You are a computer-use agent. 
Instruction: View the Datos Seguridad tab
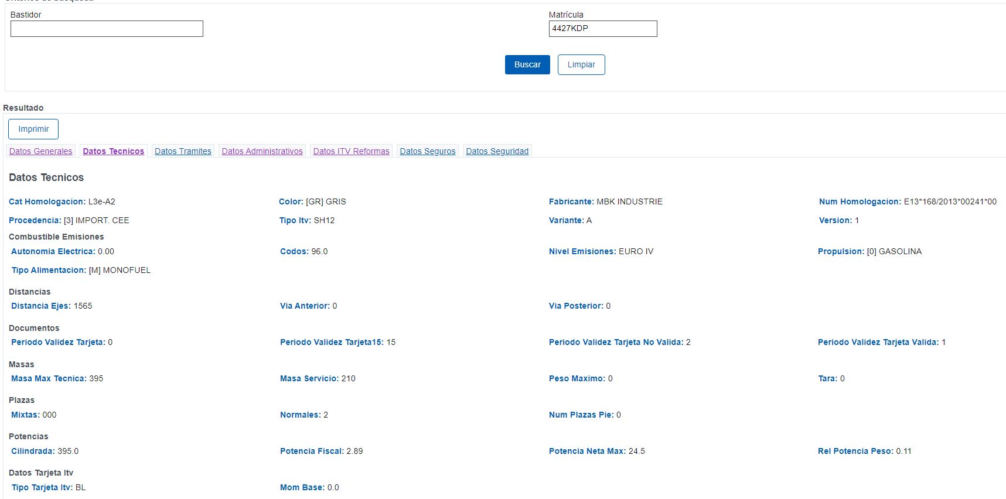coord(497,151)
